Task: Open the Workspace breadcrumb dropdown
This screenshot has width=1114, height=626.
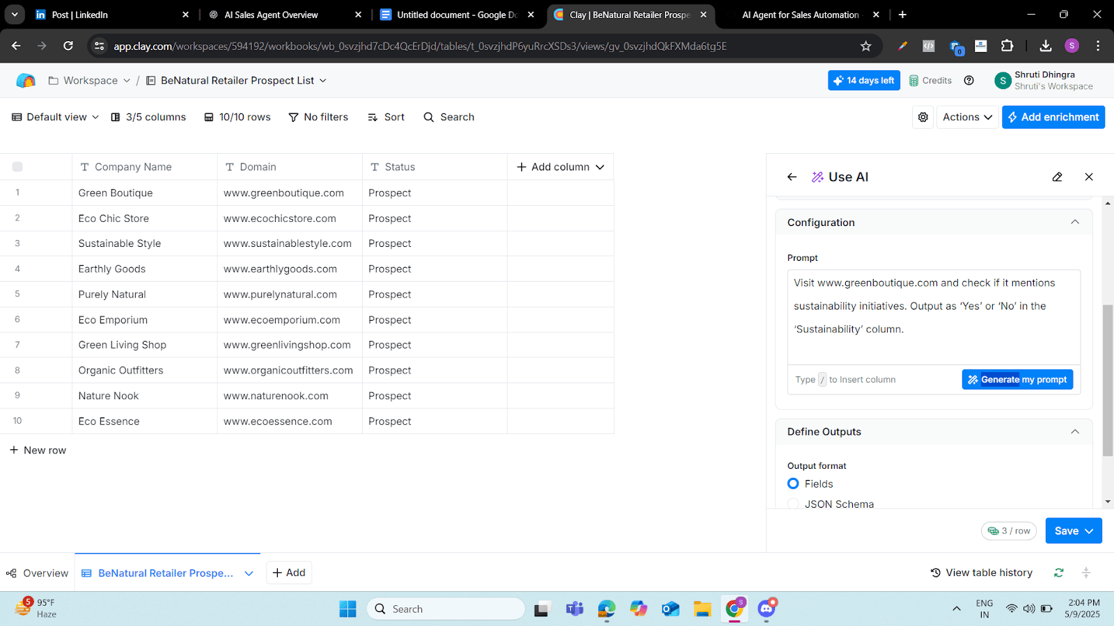Action: pyautogui.click(x=90, y=81)
